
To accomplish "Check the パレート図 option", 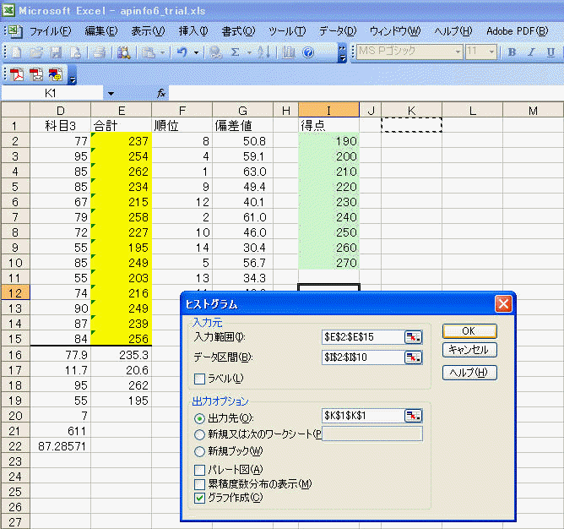I will pyautogui.click(x=199, y=470).
